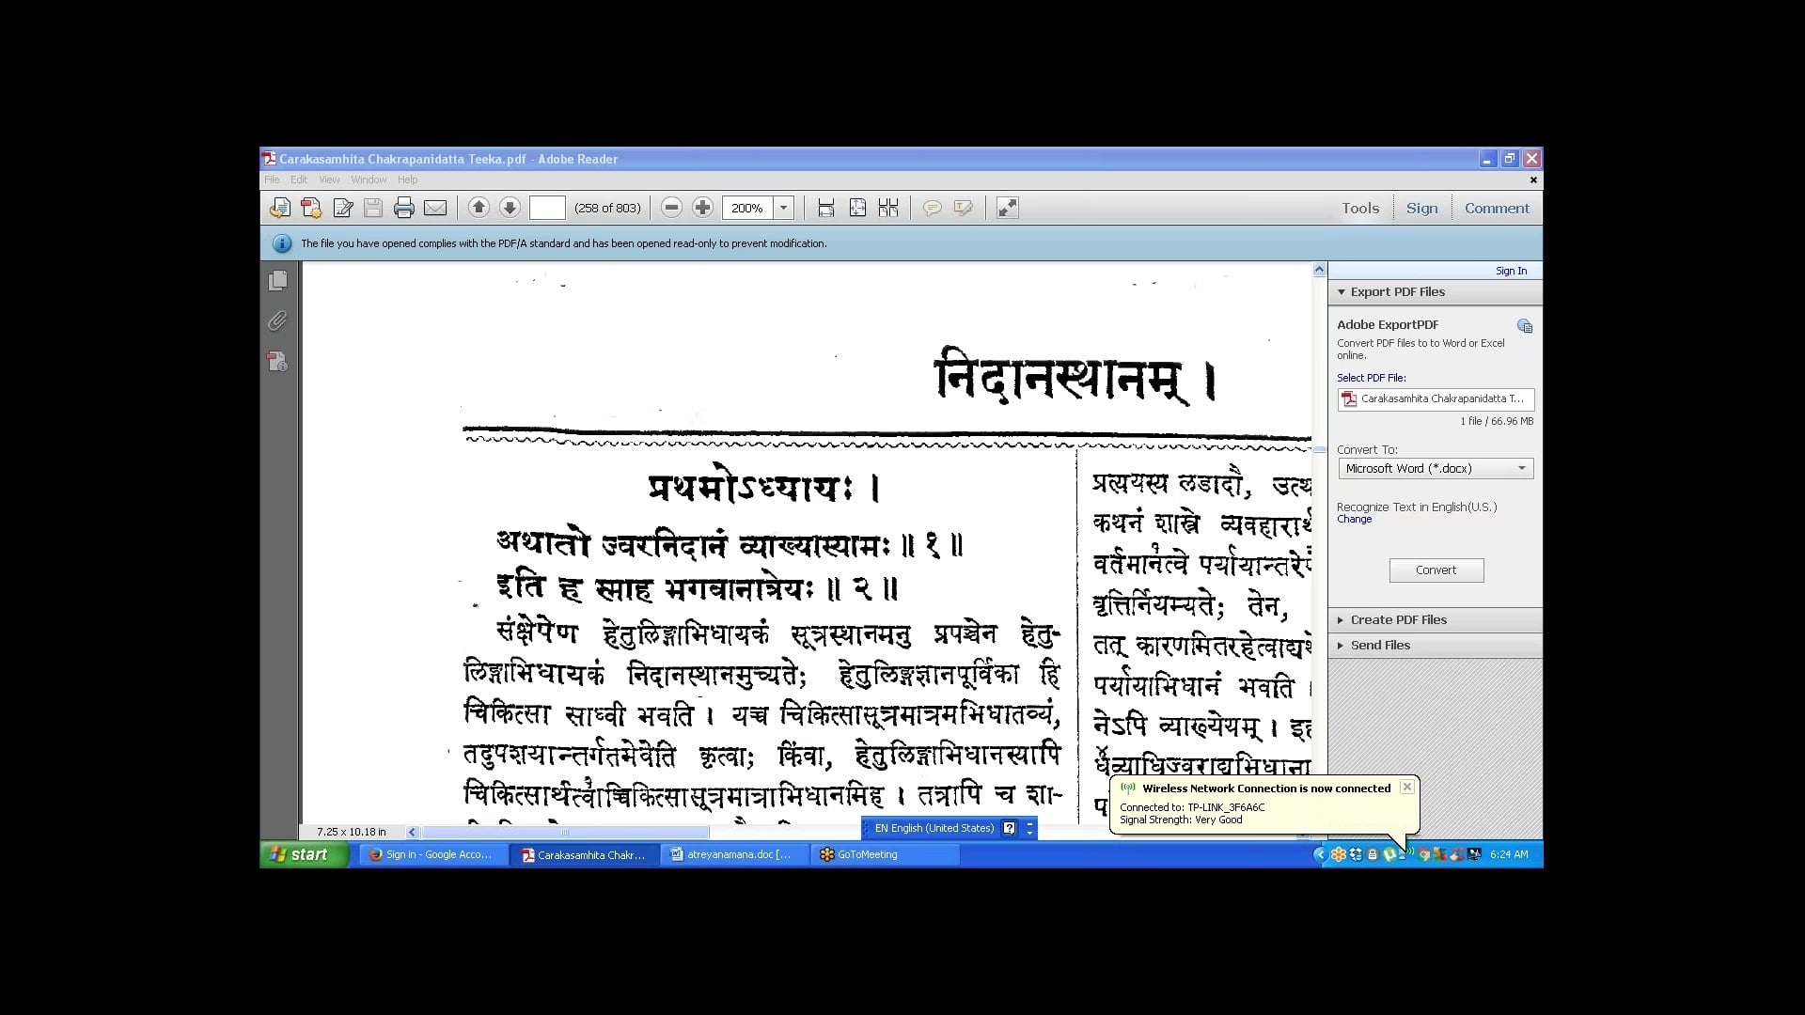Image resolution: width=1805 pixels, height=1015 pixels.
Task: Open the Page Thumbnails sidebar icon
Action: [277, 280]
